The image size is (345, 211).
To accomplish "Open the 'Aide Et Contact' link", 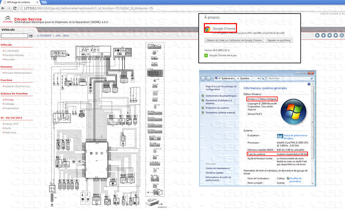I will click(329, 14).
